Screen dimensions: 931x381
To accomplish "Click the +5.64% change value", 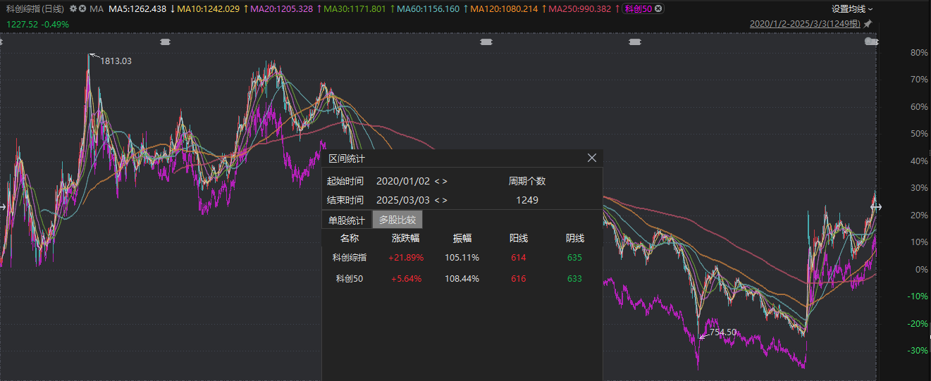I will pyautogui.click(x=406, y=278).
